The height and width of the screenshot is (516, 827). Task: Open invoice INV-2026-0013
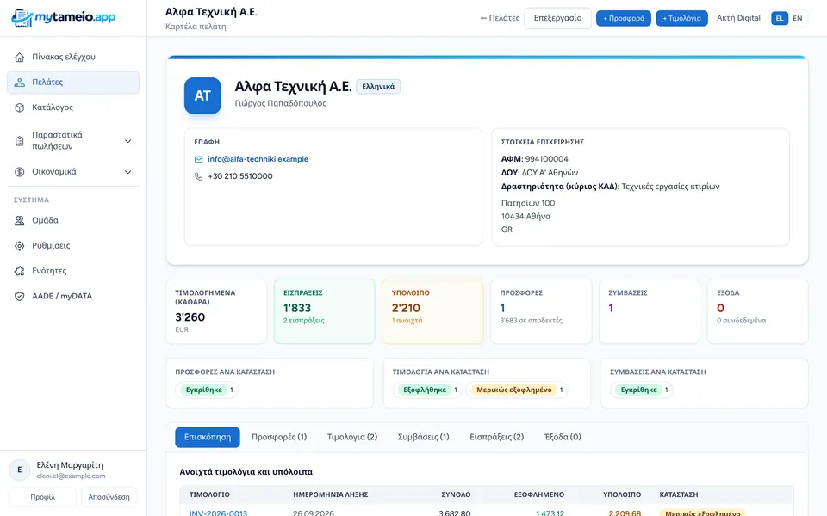tap(218, 513)
